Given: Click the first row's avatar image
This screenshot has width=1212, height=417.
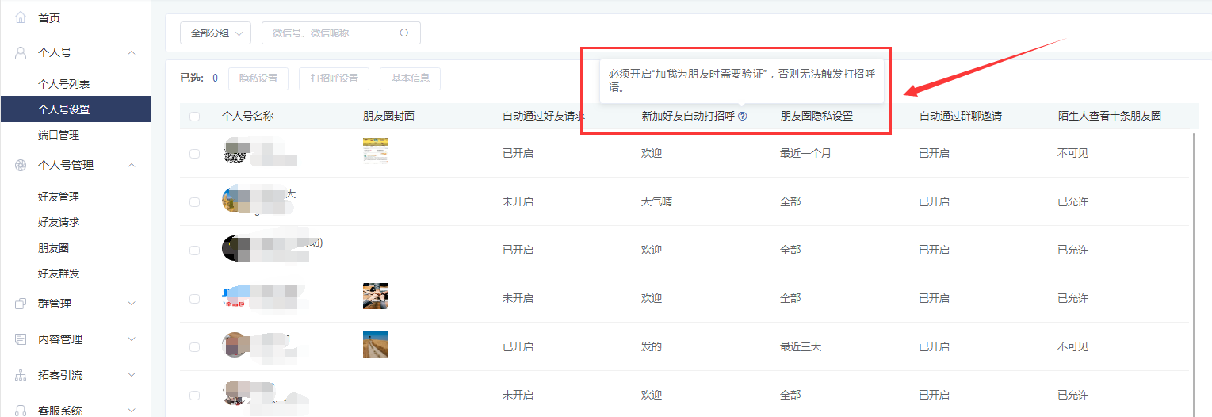Looking at the screenshot, I should click(x=236, y=151).
